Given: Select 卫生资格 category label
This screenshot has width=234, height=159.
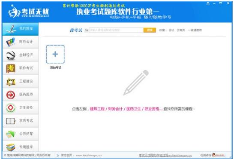Looking at the screenshot, I should pos(26,107).
